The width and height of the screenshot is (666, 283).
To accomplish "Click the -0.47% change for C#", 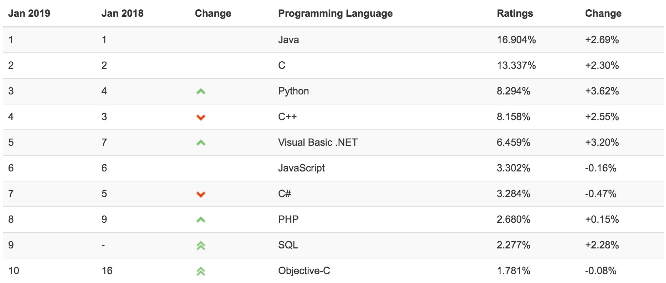I will point(600,194).
